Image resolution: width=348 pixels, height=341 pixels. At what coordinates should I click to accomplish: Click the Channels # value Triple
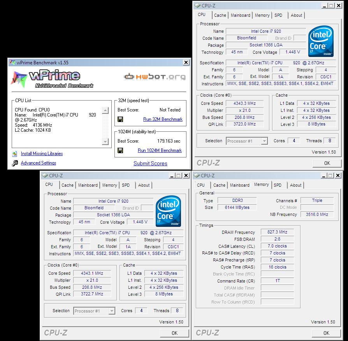317,200
